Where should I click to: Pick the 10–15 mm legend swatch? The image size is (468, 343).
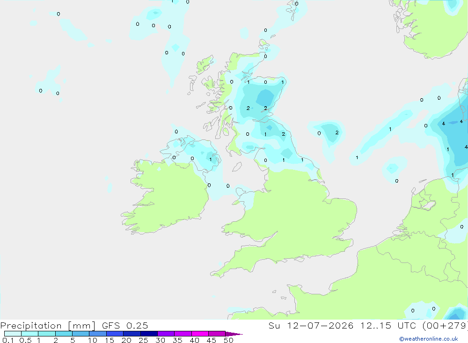coord(98,334)
